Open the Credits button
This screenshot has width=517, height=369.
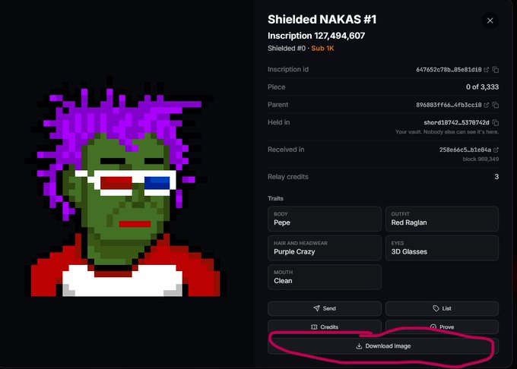click(x=325, y=327)
